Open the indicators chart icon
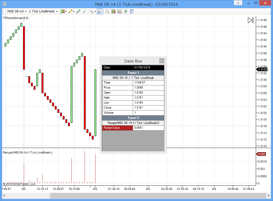The width and height of the screenshot is (273, 201). [120, 11]
